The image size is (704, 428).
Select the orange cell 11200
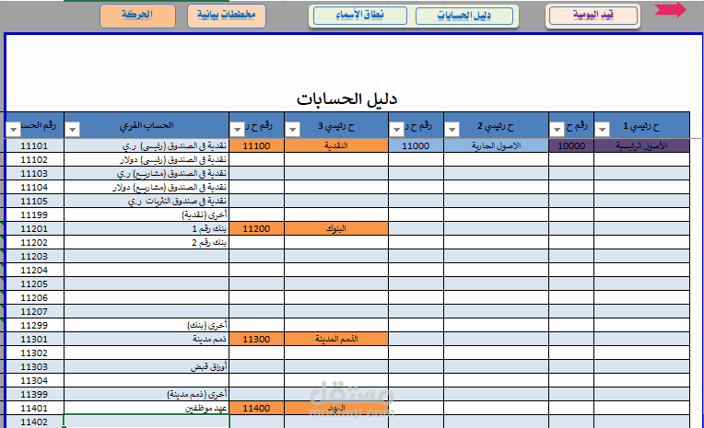(256, 229)
